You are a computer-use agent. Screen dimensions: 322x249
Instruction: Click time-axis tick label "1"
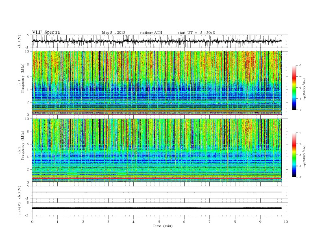tap(57, 222)
